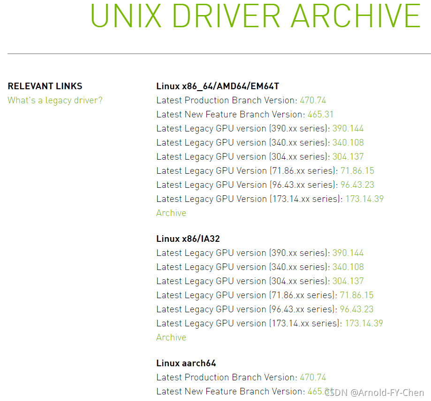Open x86_64 new feature branch version 465.31

(320, 114)
